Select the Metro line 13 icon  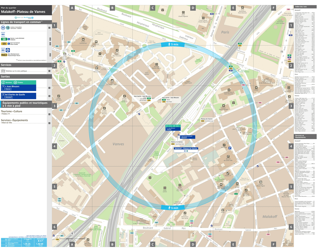(x=7, y=28)
